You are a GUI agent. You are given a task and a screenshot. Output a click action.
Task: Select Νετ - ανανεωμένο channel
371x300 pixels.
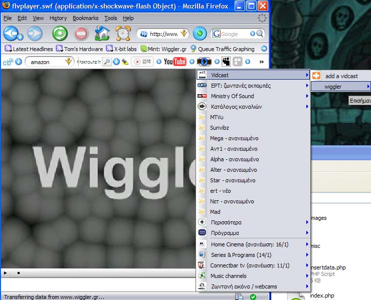253,201
